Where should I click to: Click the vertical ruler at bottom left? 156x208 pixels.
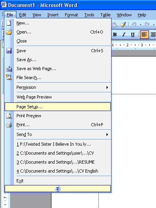tap(5, 200)
